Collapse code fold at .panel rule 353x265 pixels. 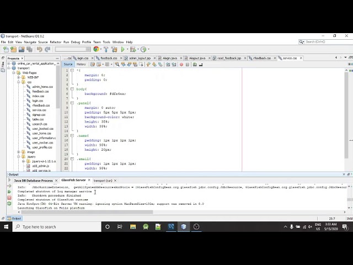[x=72, y=103]
